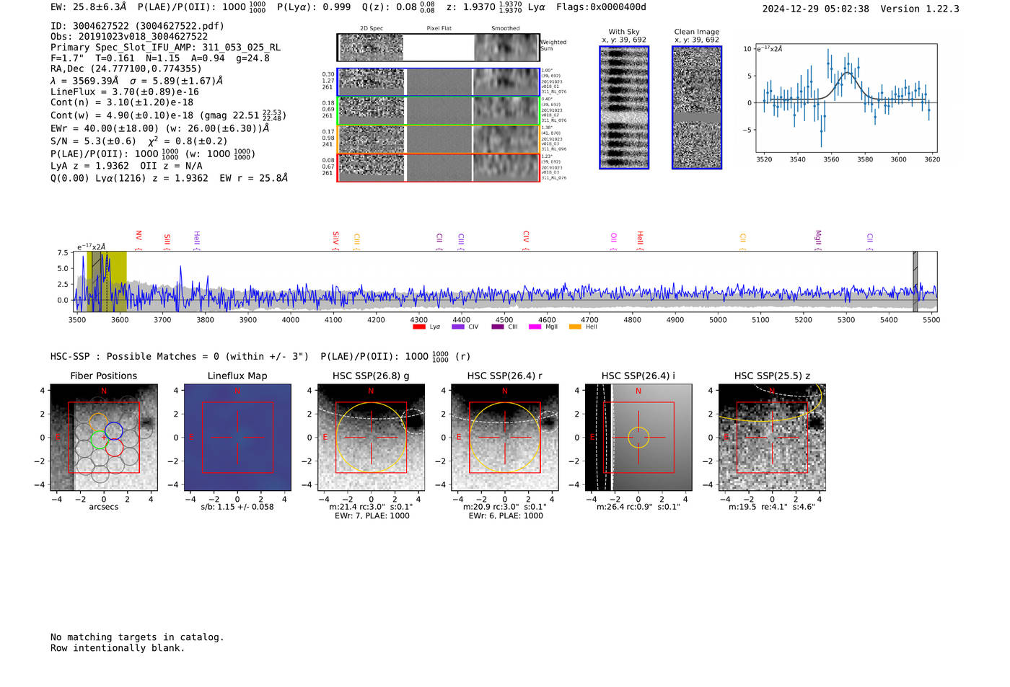
Task: Click 's/b: 1.15 +/- 0.058' under Lineflux Map
Action: (237, 507)
